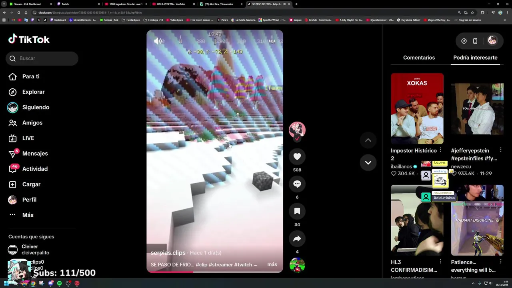Open options for Patience video

click(x=500, y=261)
